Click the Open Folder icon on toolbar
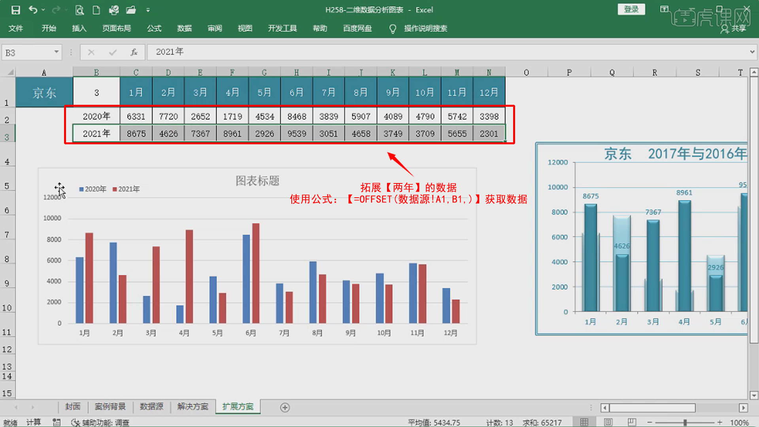Image resolution: width=759 pixels, height=427 pixels. (x=130, y=10)
